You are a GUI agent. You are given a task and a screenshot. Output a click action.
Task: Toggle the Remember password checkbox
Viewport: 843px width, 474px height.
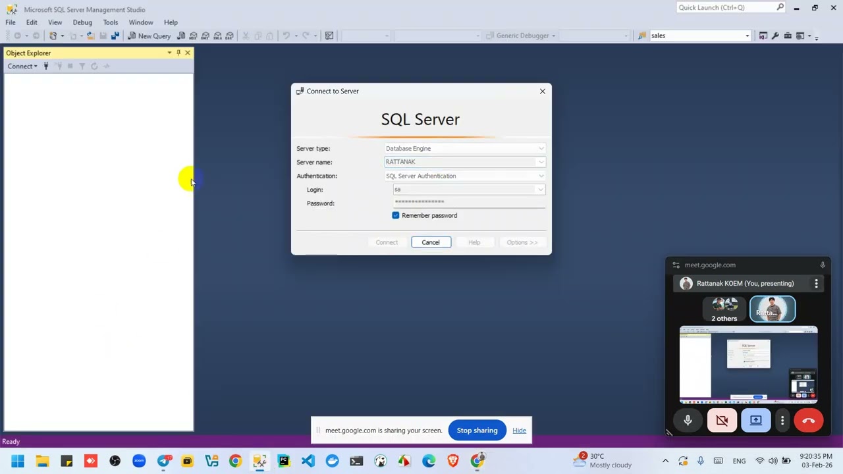396,215
